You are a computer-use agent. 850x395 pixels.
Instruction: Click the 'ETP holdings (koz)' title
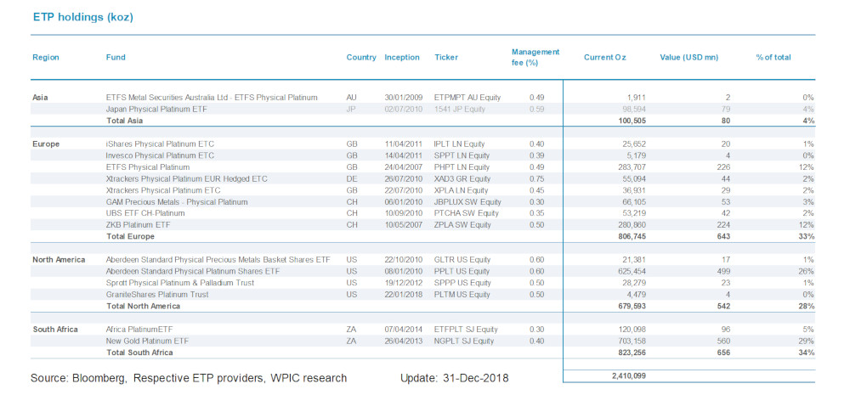pos(83,17)
